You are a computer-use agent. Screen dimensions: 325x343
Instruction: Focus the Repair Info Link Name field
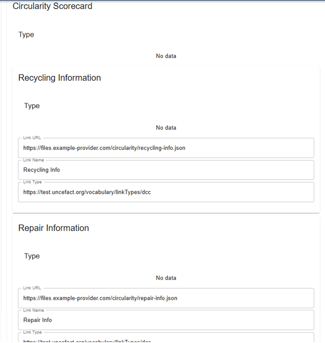[166, 320]
